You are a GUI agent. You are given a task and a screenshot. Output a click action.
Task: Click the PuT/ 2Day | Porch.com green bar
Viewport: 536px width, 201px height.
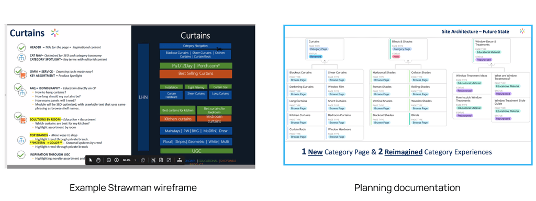click(x=196, y=65)
